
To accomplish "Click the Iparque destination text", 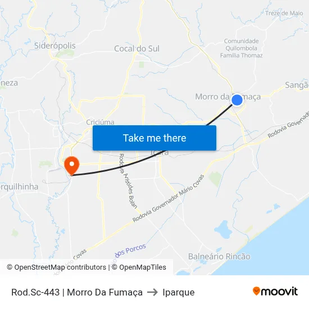I will pyautogui.click(x=179, y=292).
